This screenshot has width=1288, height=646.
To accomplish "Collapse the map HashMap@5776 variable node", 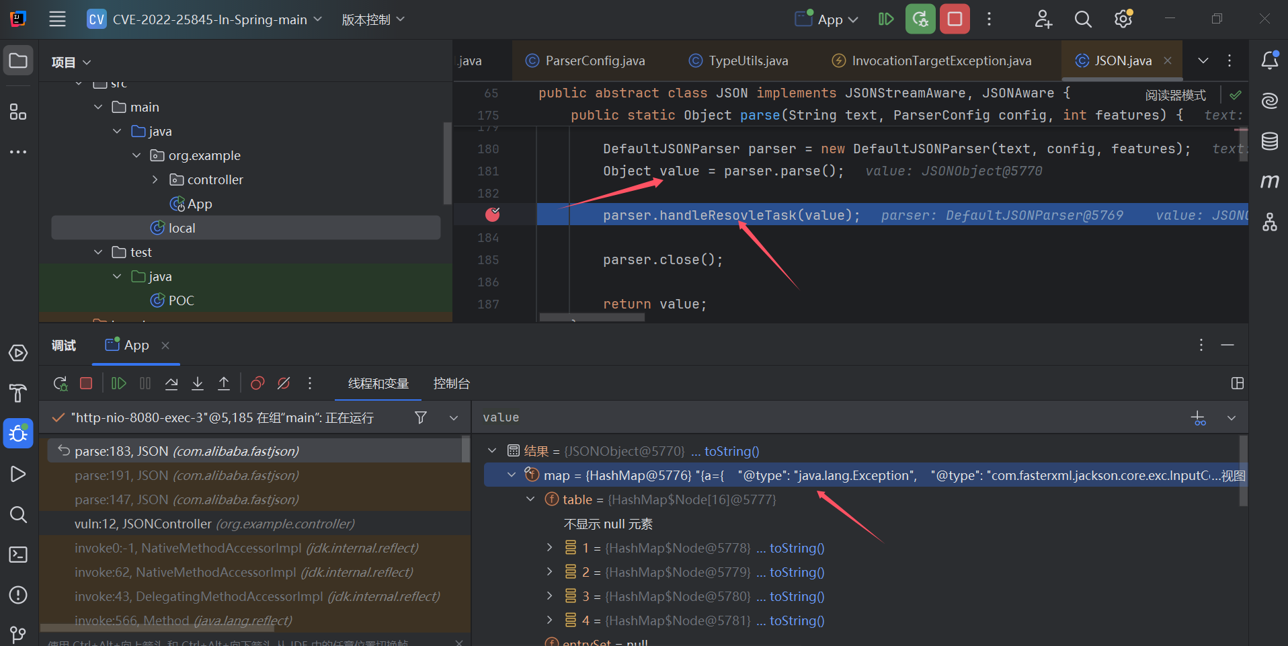I will [512, 475].
